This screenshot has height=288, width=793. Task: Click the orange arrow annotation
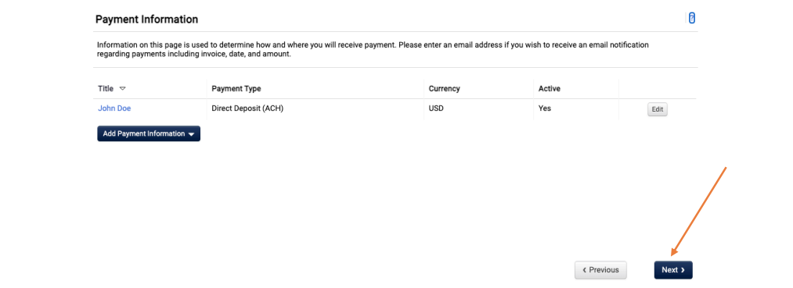pyautogui.click(x=699, y=212)
